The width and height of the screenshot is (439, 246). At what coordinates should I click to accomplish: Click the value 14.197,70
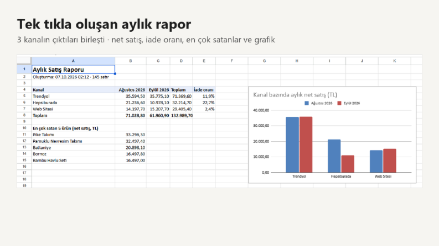[131, 109]
